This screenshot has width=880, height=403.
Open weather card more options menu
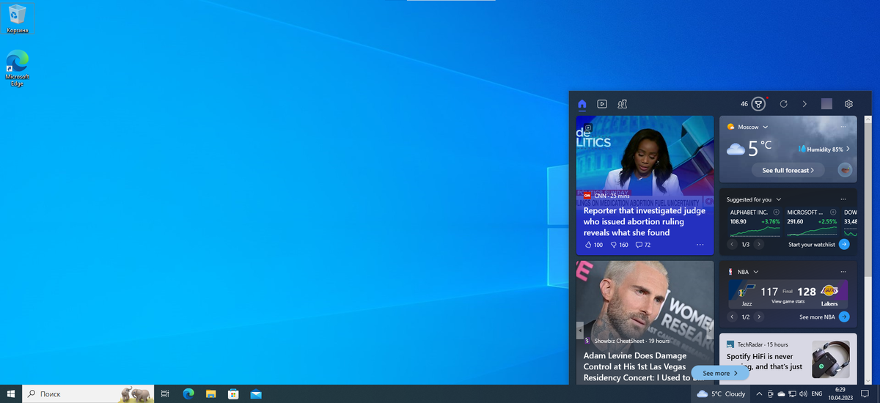click(x=843, y=127)
